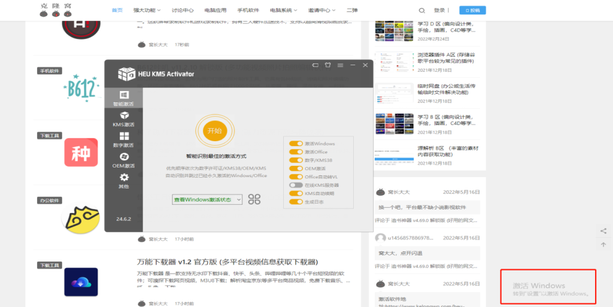
Task: Toggle the 激活Windows switch
Action: click(296, 144)
